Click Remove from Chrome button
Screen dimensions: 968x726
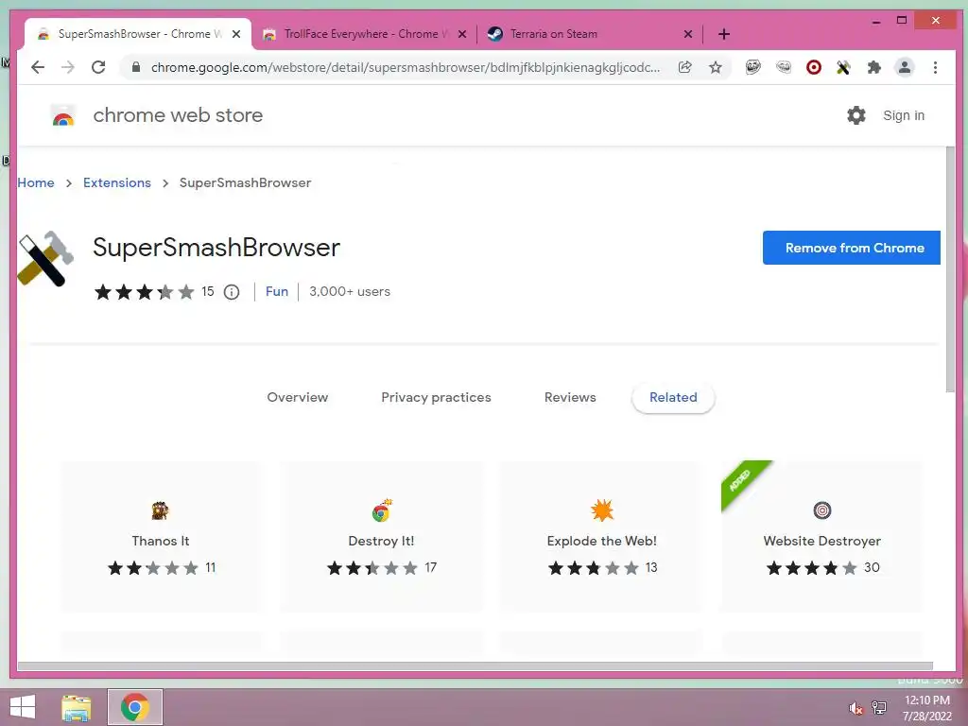click(852, 248)
